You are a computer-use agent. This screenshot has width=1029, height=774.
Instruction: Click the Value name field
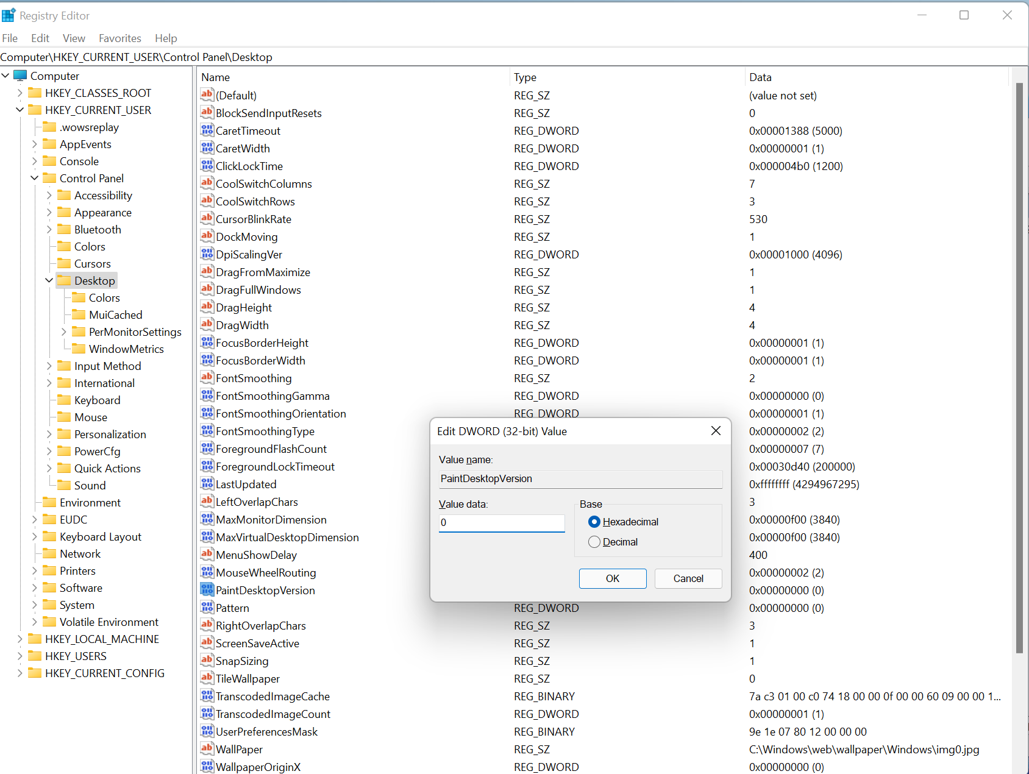click(x=580, y=478)
